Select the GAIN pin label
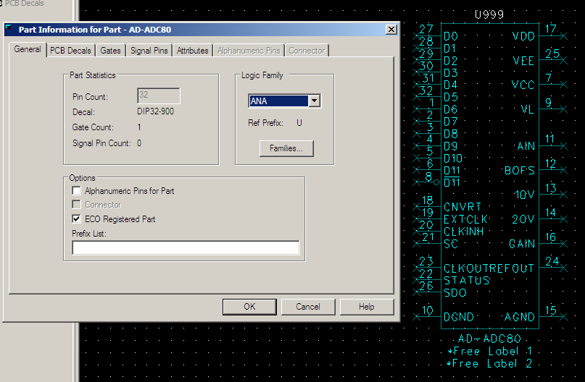This screenshot has height=382, width=585. 522,244
